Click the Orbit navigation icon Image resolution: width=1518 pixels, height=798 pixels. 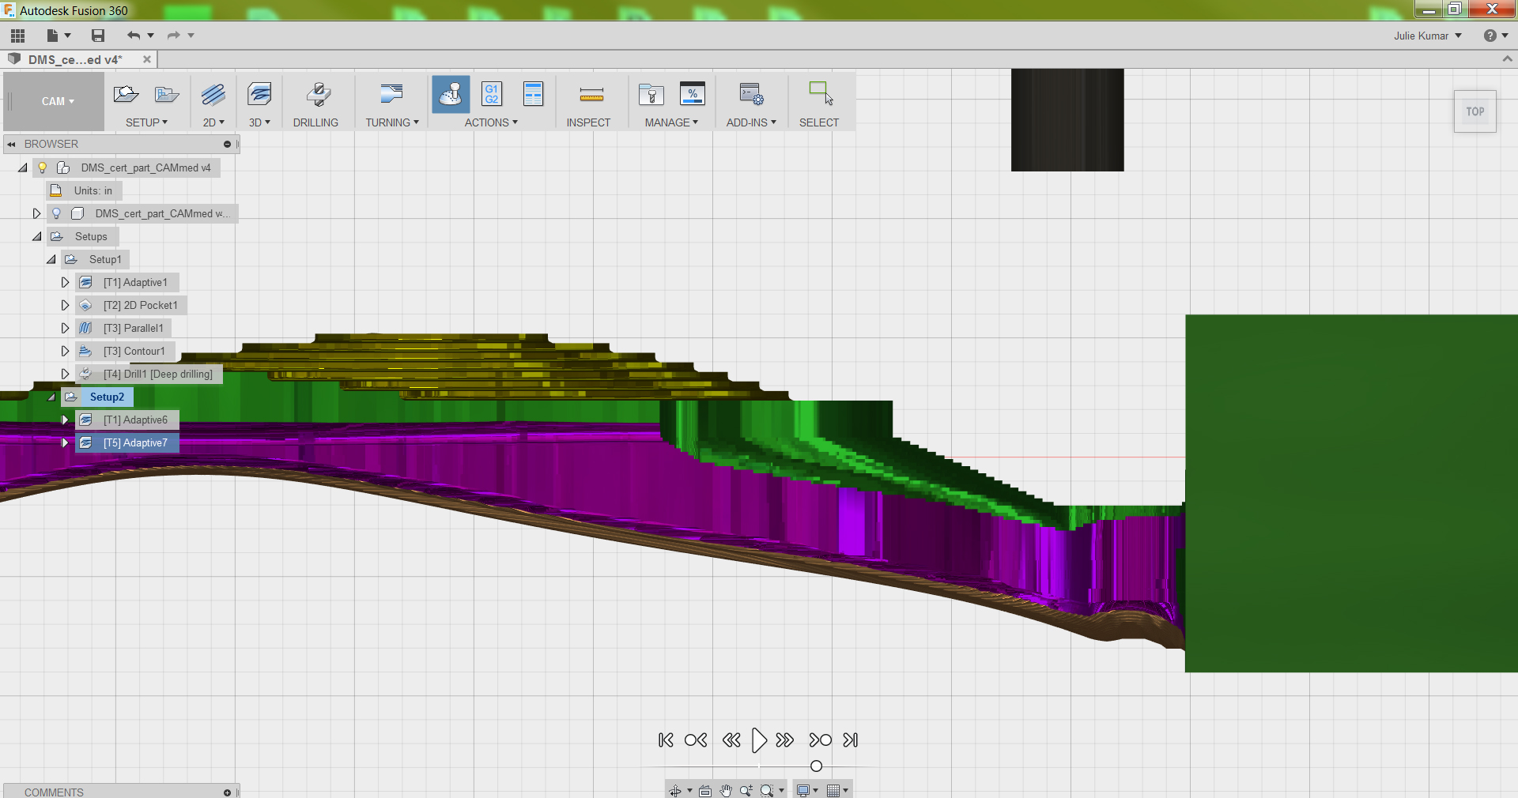point(675,790)
